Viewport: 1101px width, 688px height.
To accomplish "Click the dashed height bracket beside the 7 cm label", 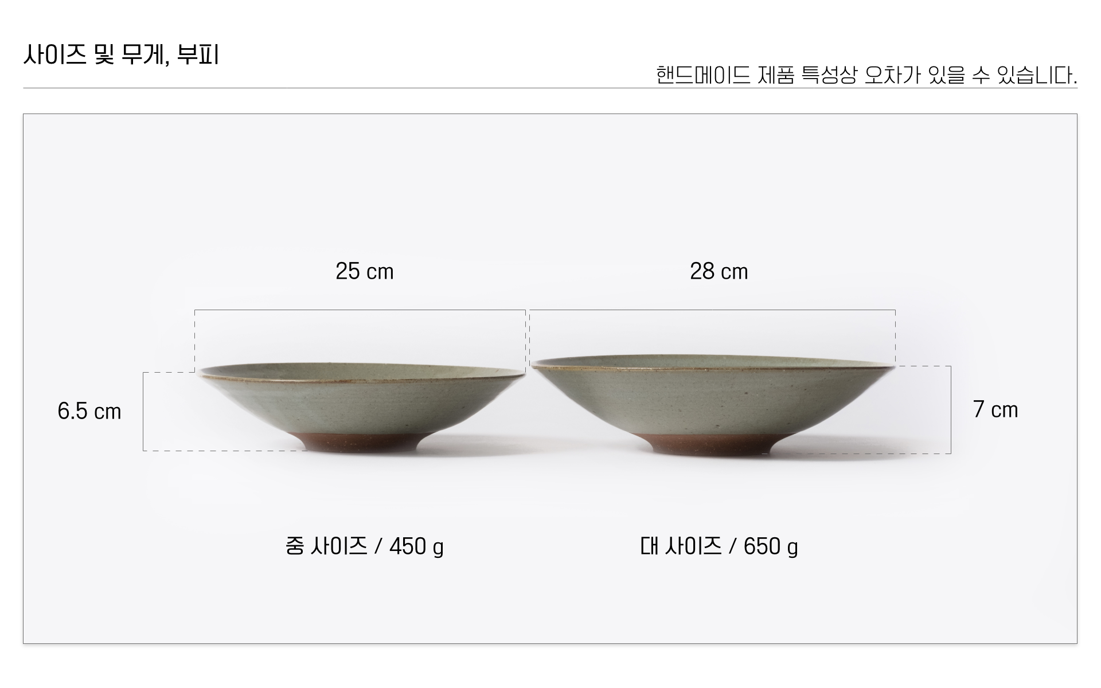I will point(951,410).
